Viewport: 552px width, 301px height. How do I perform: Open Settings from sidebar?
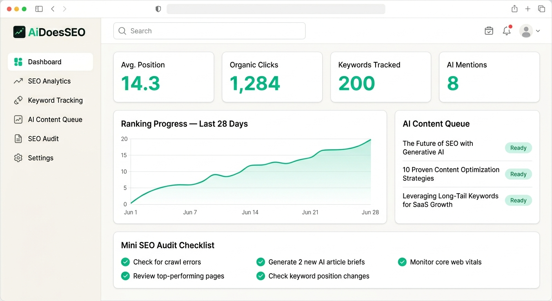pyautogui.click(x=50, y=158)
